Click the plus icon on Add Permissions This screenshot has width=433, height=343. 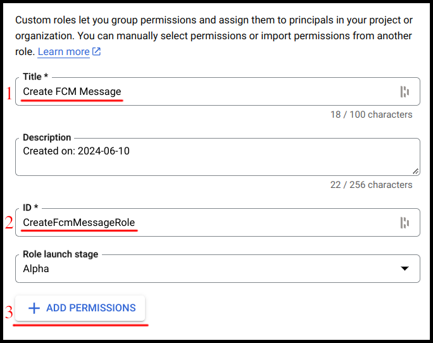click(x=34, y=308)
